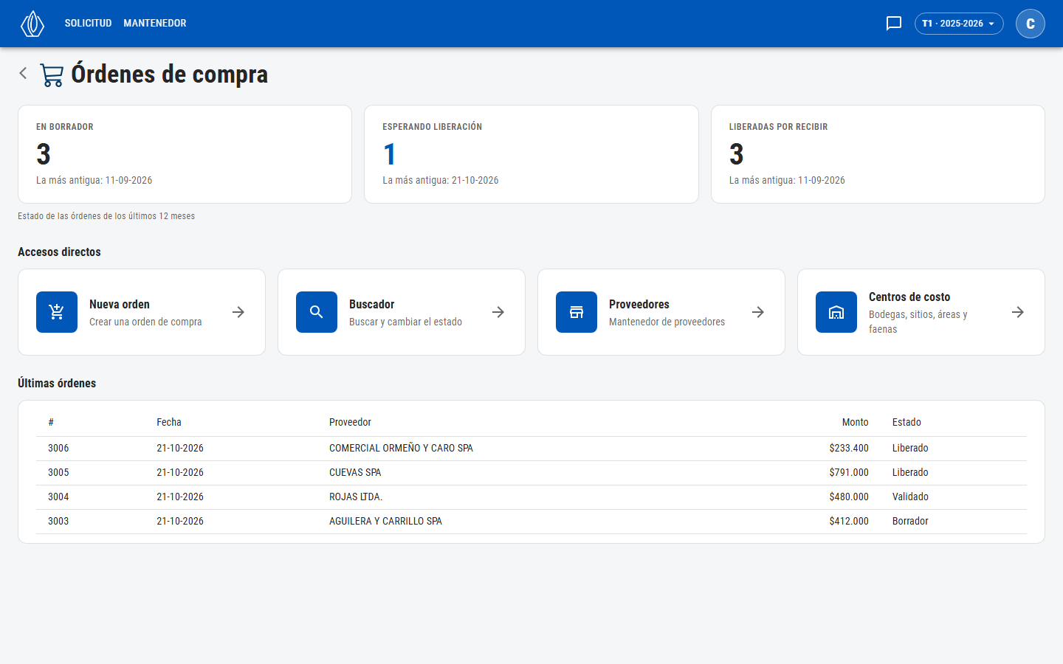Viewport: 1063px width, 664px height.
Task: Open the user avatar C menu
Action: 1031,24
